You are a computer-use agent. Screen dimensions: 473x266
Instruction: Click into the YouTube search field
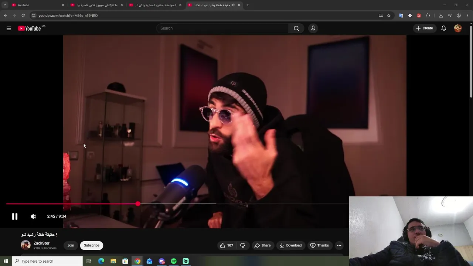[224, 28]
